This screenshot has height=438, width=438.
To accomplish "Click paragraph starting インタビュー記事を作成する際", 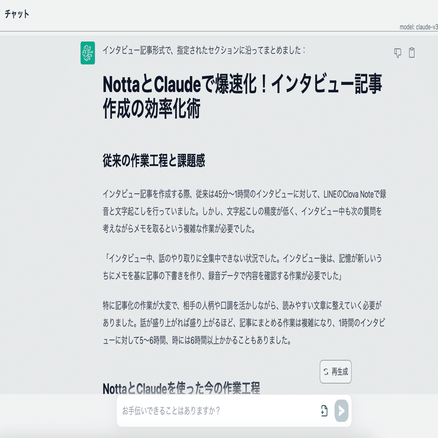I will (x=244, y=212).
